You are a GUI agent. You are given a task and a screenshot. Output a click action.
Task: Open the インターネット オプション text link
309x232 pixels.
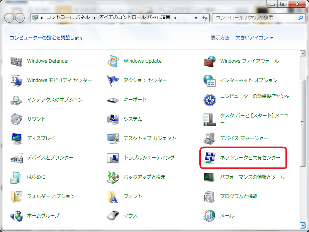tap(248, 80)
